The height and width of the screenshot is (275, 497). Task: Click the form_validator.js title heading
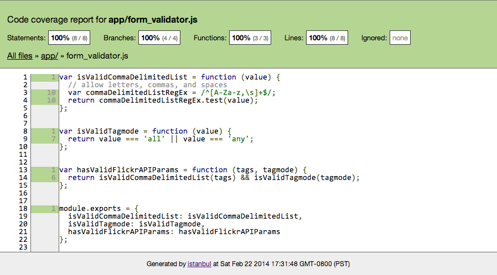tap(153, 19)
